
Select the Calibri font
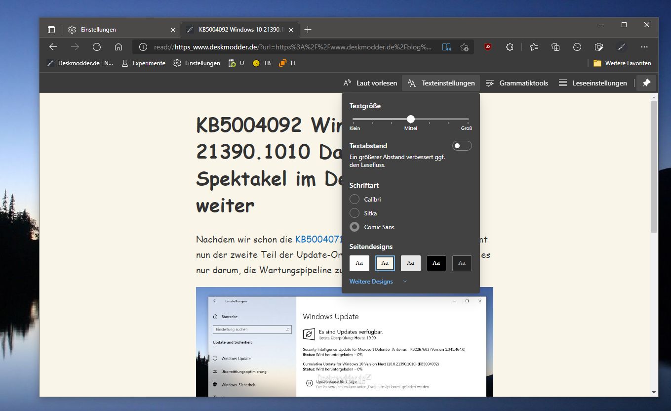click(x=355, y=200)
